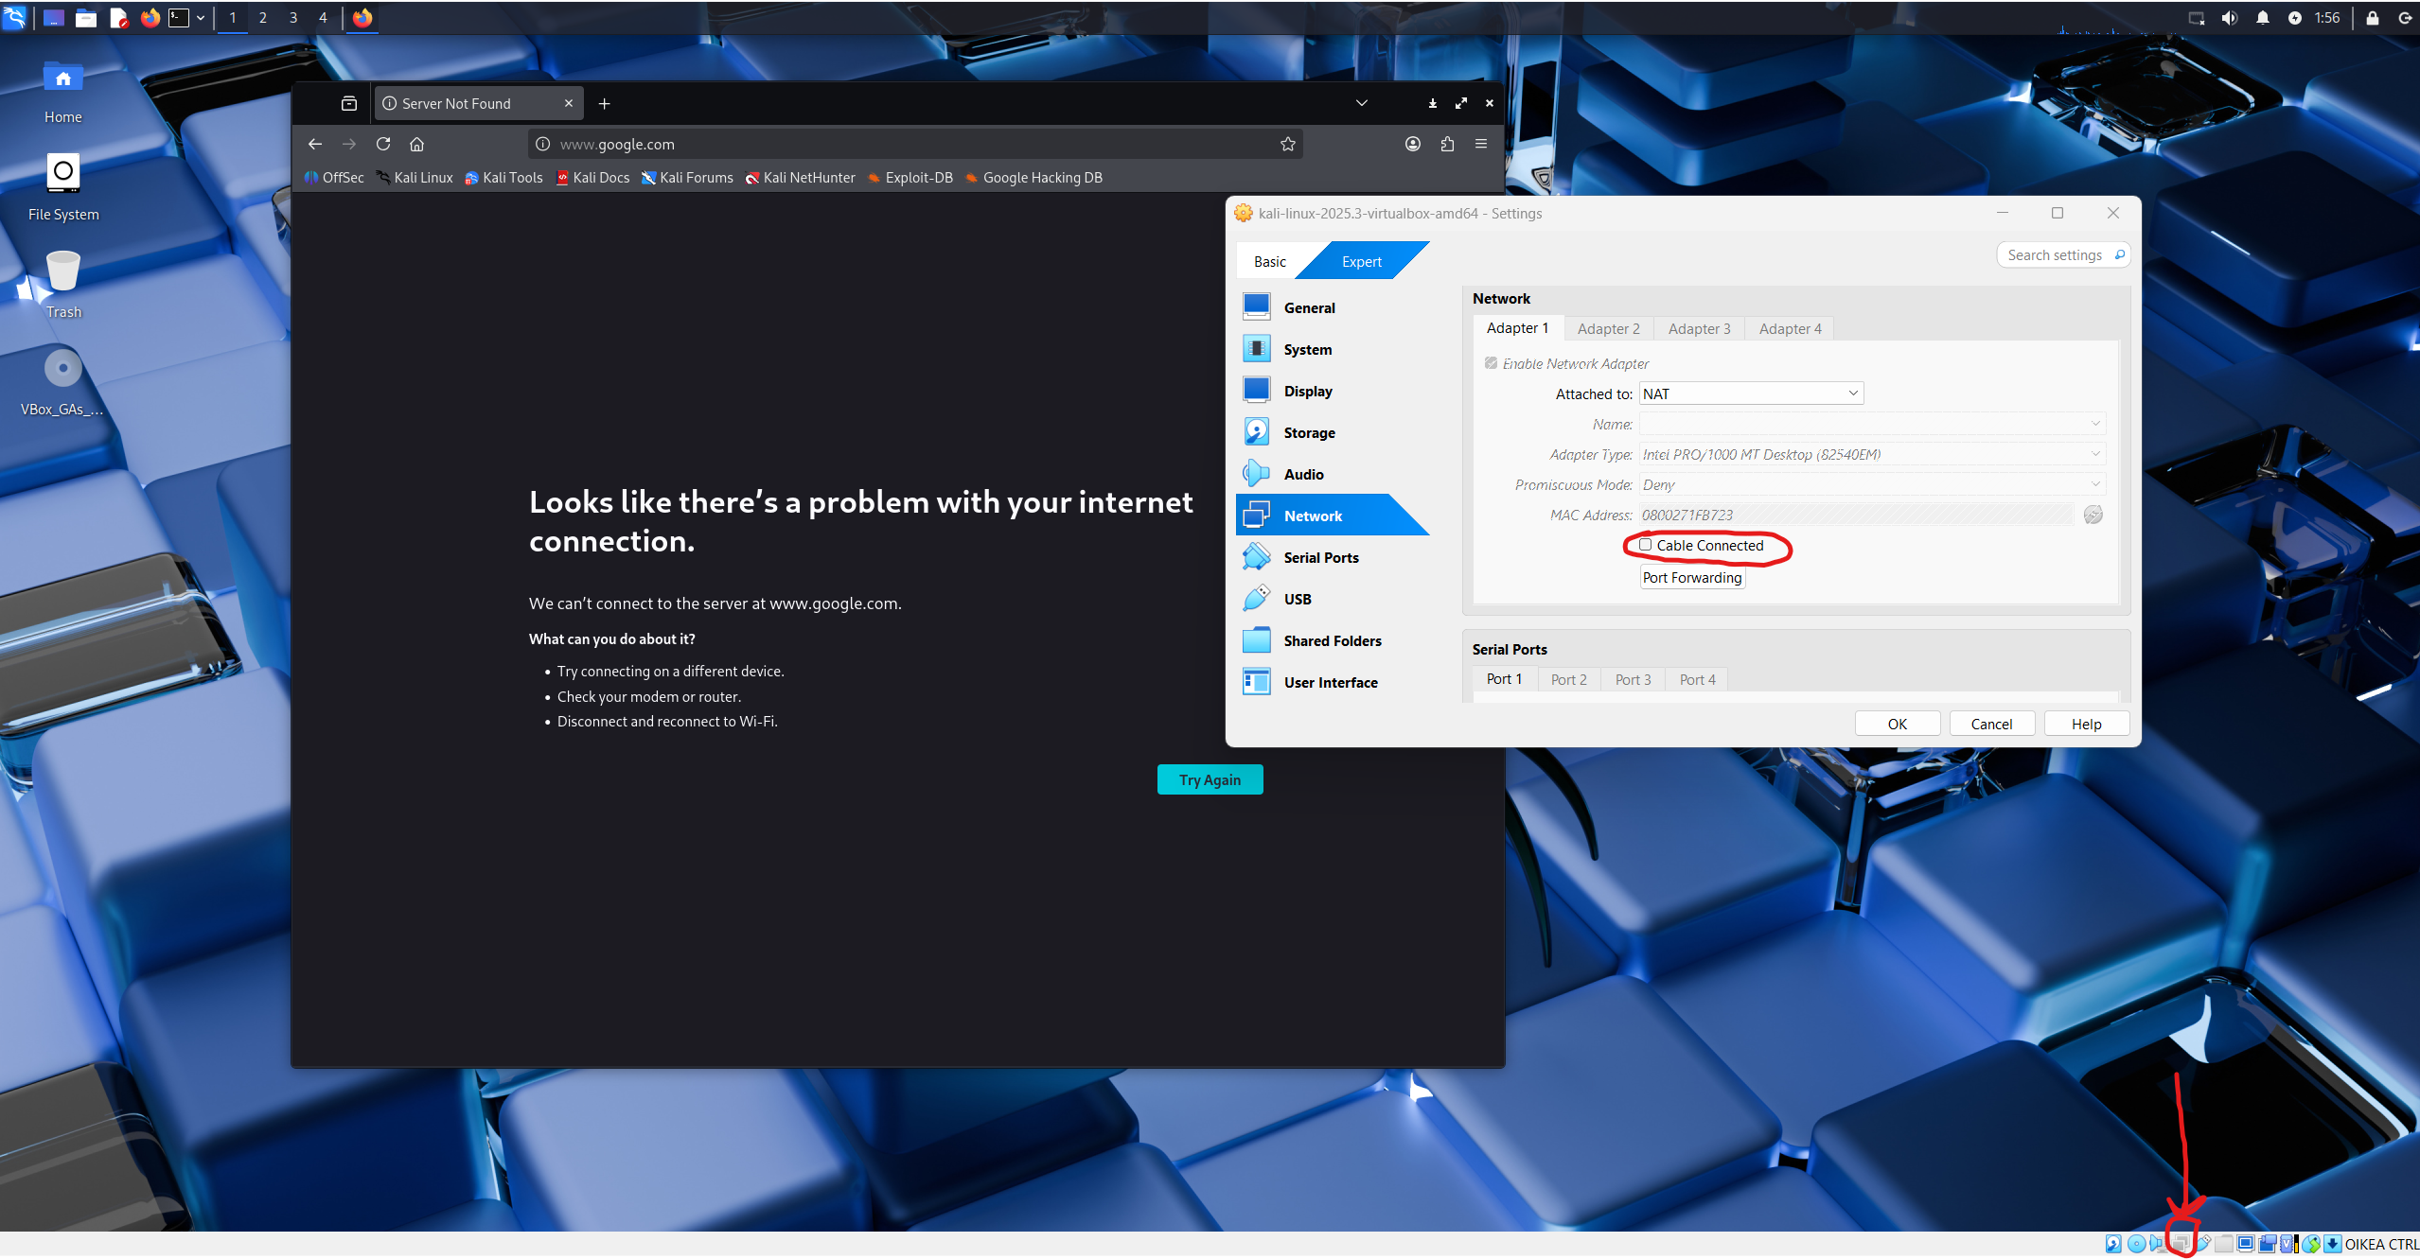Image resolution: width=2420 pixels, height=1259 pixels.
Task: Open the Adapter Type dropdown
Action: pyautogui.click(x=1871, y=454)
